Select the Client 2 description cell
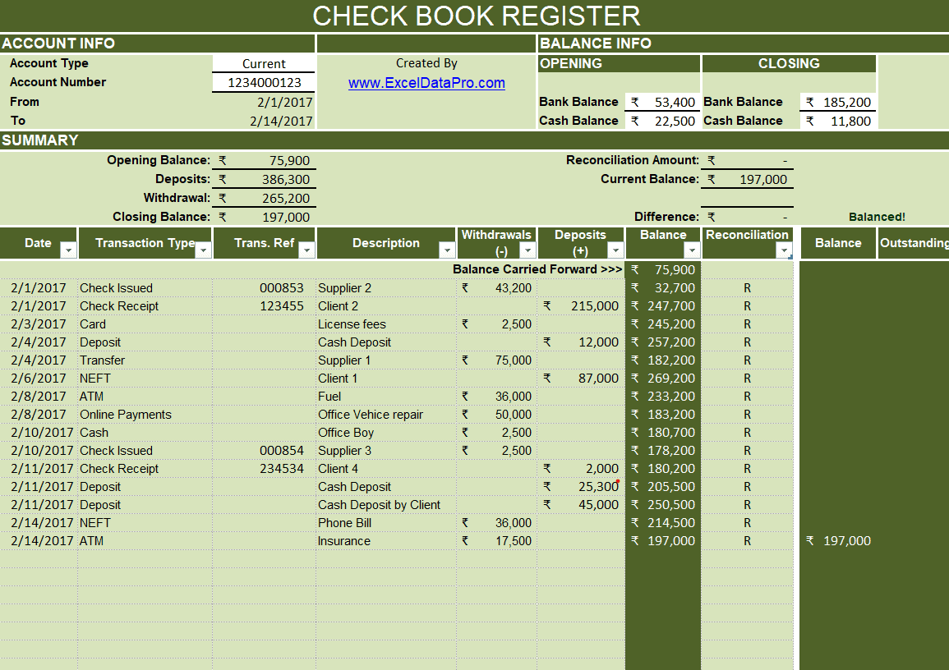This screenshot has height=670, width=949. (385, 306)
